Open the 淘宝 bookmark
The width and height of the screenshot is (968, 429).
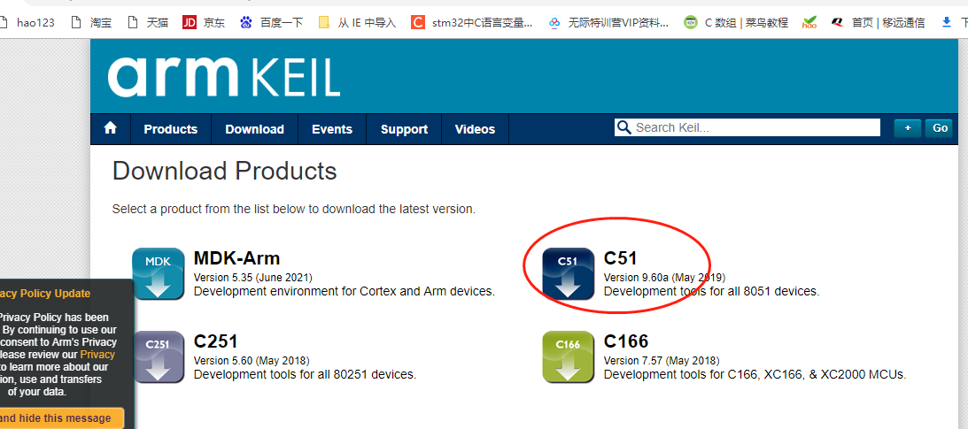click(x=91, y=23)
